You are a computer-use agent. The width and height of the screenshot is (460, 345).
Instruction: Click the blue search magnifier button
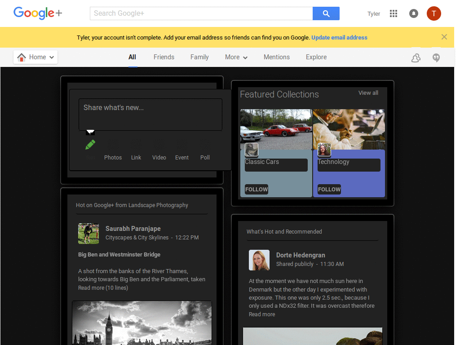[x=326, y=13]
